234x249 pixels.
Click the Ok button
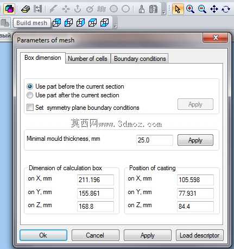tap(43, 235)
